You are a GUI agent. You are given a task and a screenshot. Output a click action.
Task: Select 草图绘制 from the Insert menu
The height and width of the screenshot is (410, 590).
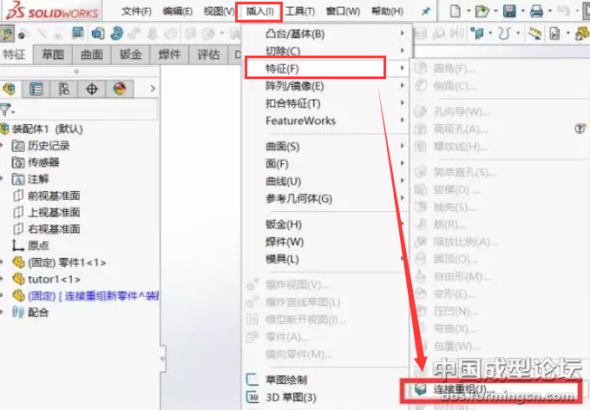pyautogui.click(x=288, y=380)
